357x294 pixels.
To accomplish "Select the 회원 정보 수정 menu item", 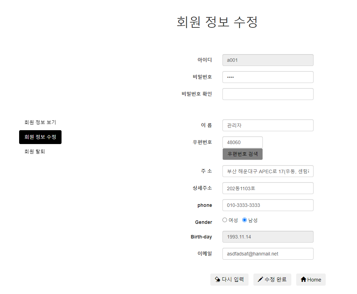I will pyautogui.click(x=40, y=137).
